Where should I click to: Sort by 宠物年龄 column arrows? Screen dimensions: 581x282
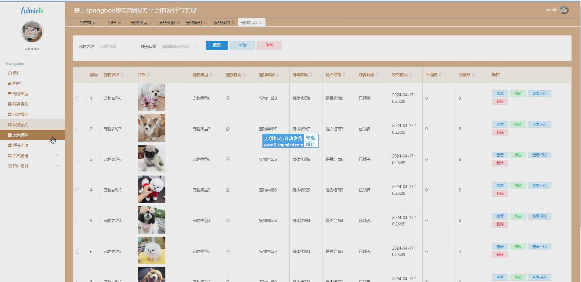pyautogui.click(x=278, y=75)
